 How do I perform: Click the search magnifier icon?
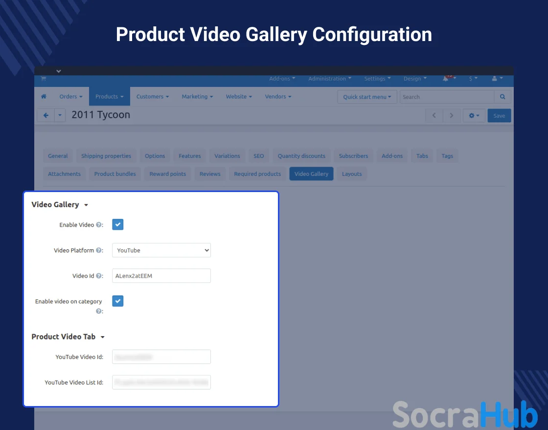click(x=502, y=97)
